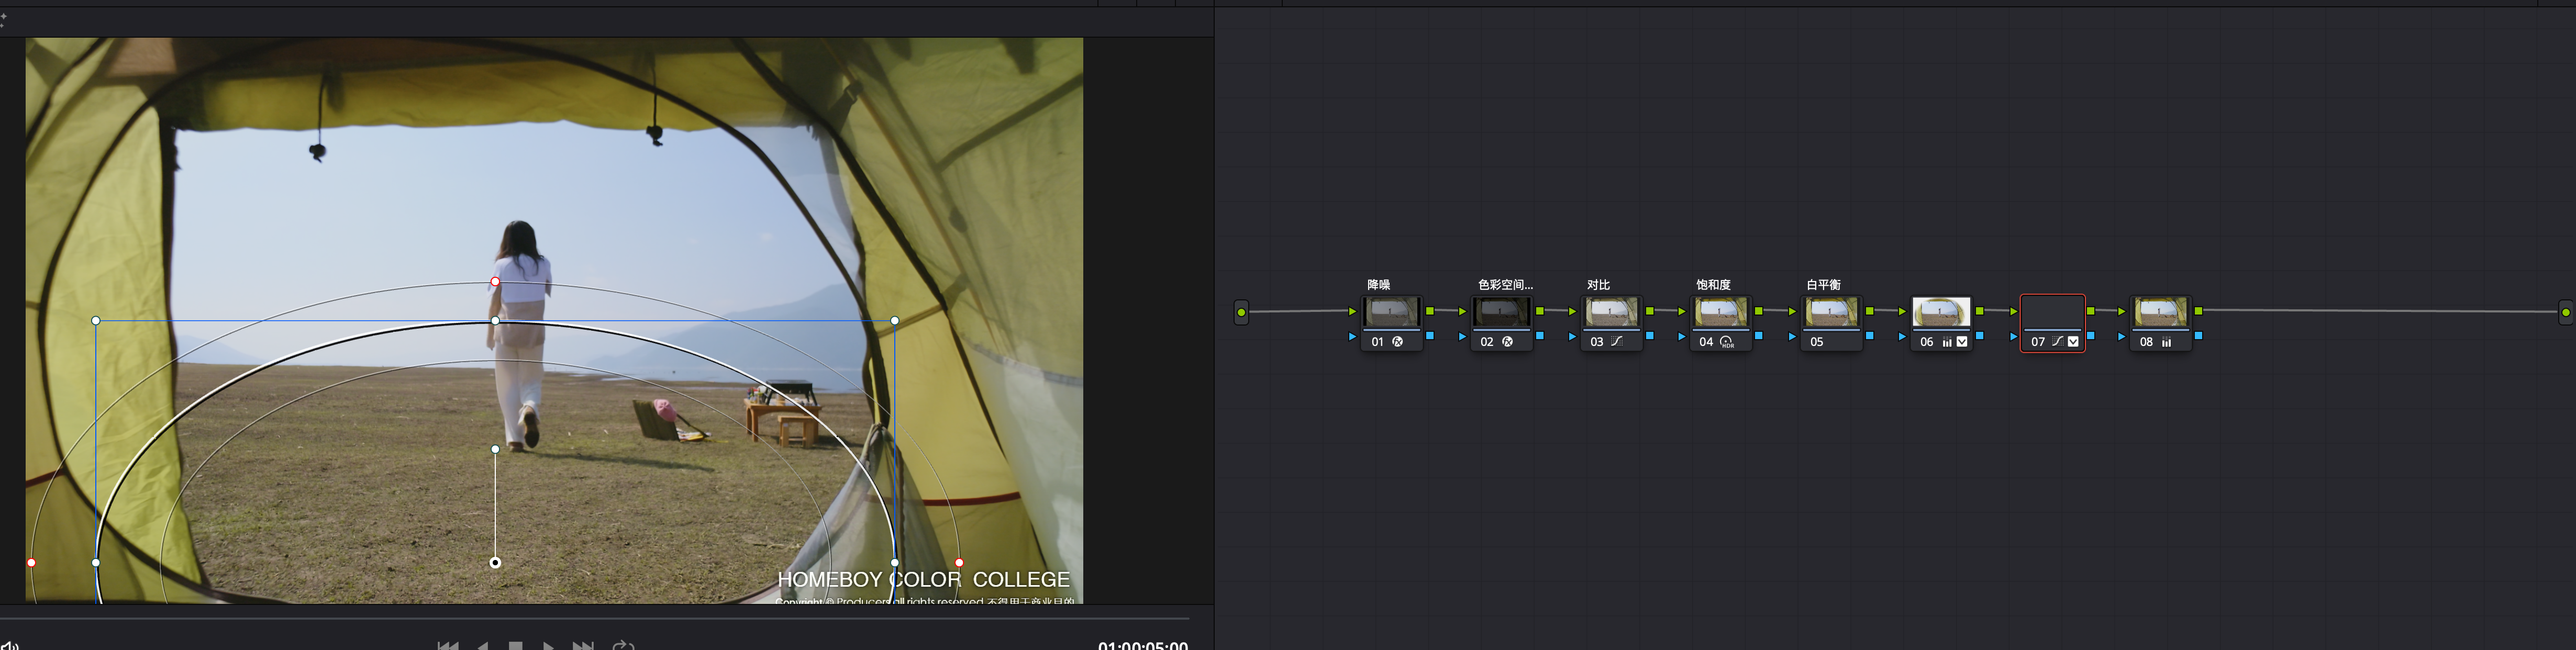Click the HDR icon on node 04
2576x650 pixels.
pyautogui.click(x=1727, y=342)
